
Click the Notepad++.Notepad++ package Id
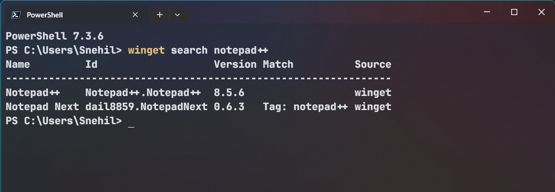tap(143, 93)
